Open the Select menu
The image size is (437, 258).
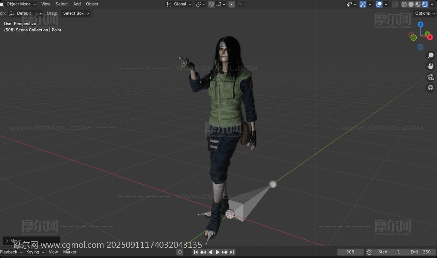tap(62, 4)
